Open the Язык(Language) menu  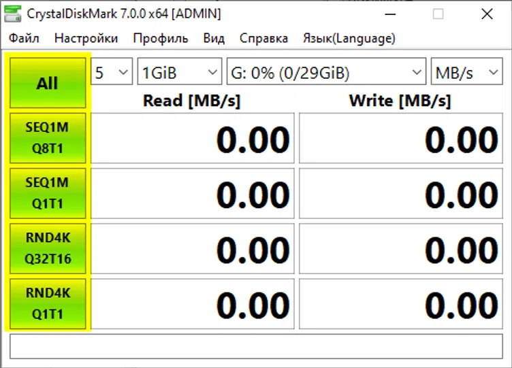(x=349, y=38)
